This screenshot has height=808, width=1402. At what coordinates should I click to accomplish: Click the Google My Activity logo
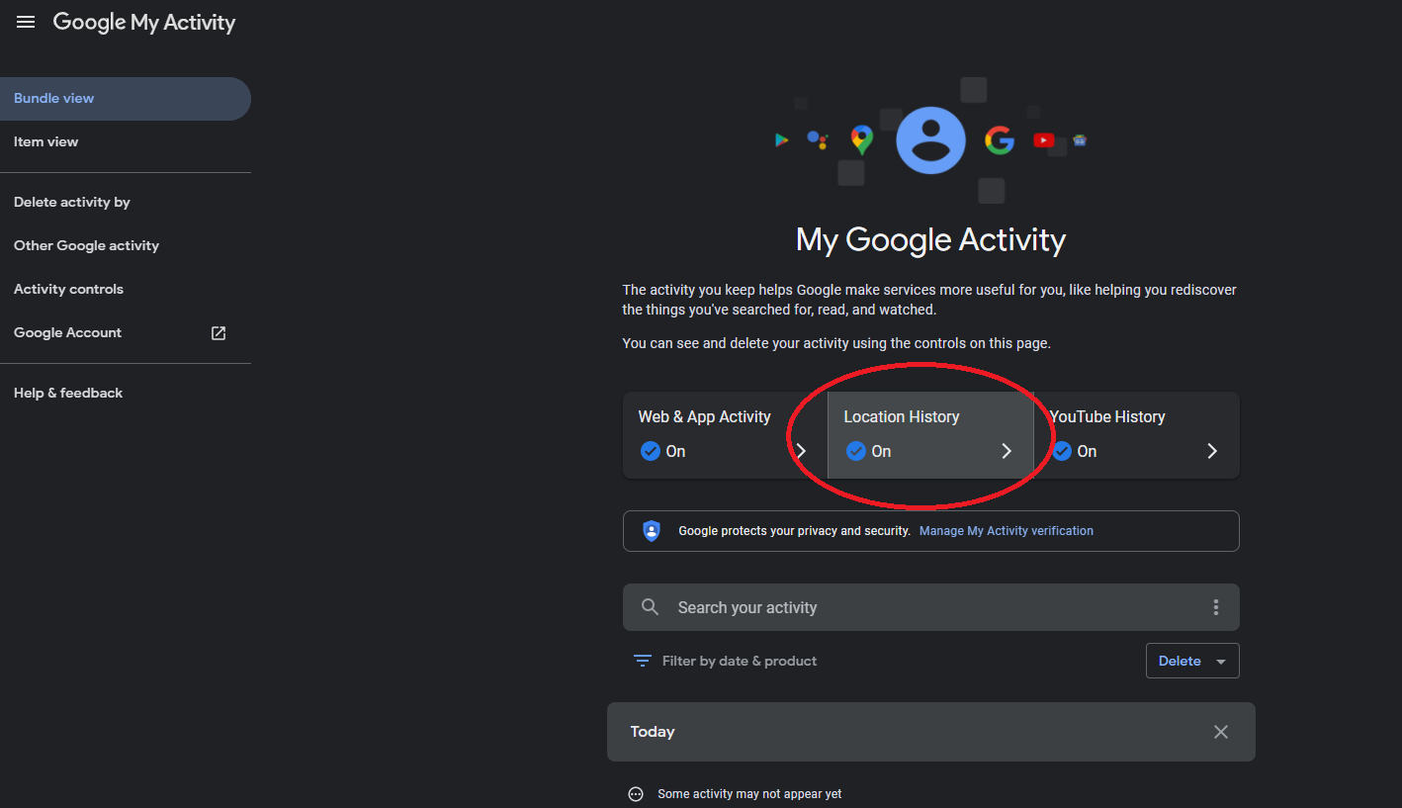(144, 22)
